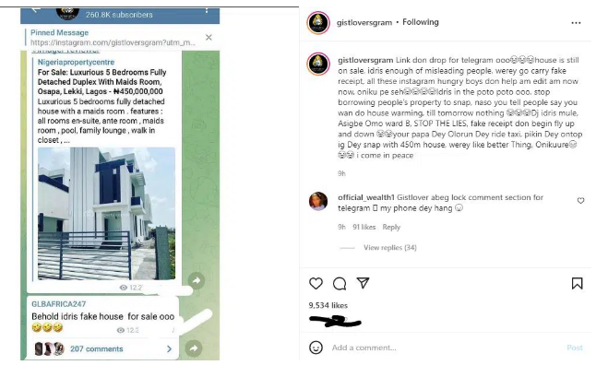Open the duplex house photo
Image resolution: width=608 pixels, height=377 pixels.
106,214
